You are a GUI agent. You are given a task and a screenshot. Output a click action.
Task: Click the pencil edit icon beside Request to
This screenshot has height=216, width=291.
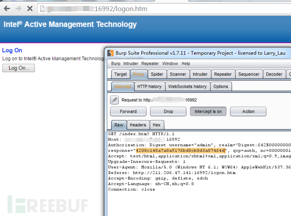[x=115, y=100]
